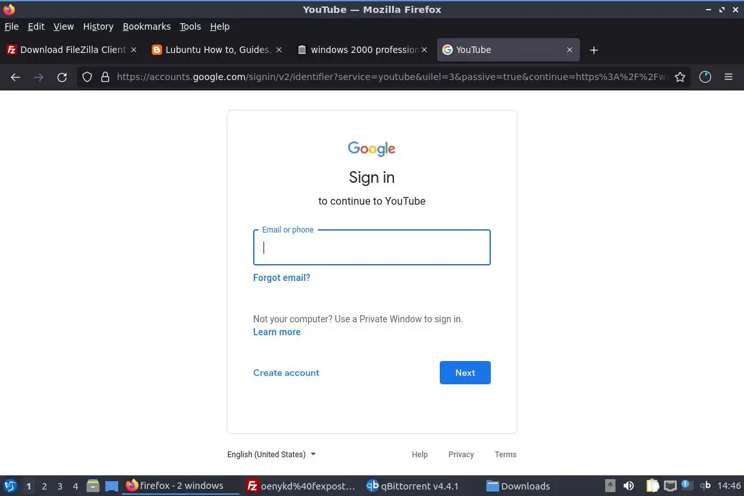
Task: Open the Privacy link
Action: 460,454
